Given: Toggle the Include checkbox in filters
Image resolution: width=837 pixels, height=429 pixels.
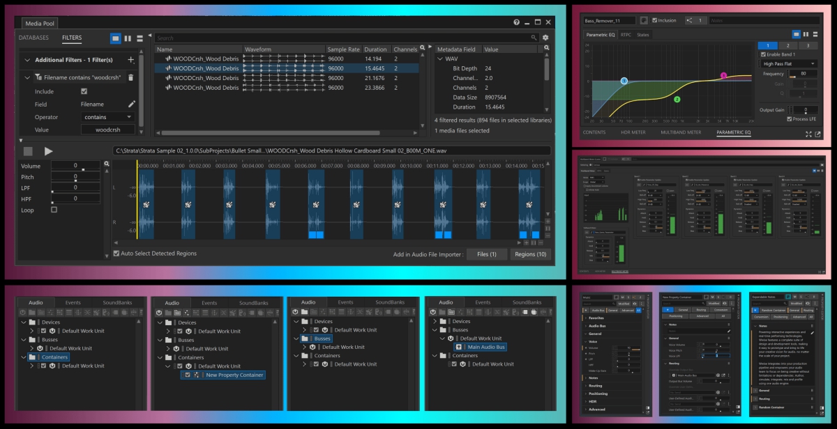Looking at the screenshot, I should (84, 91).
